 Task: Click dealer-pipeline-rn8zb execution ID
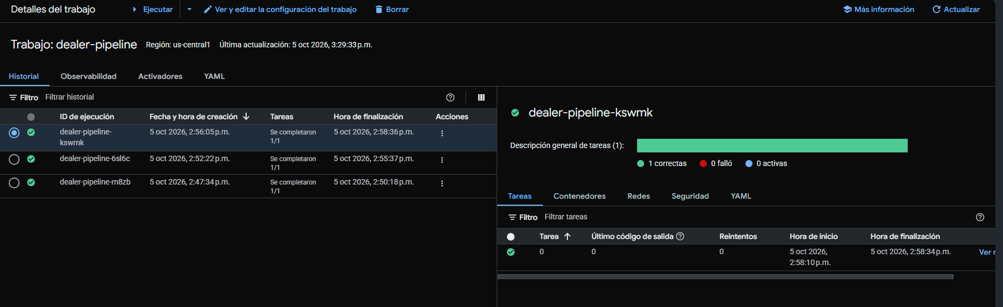pyautogui.click(x=95, y=182)
